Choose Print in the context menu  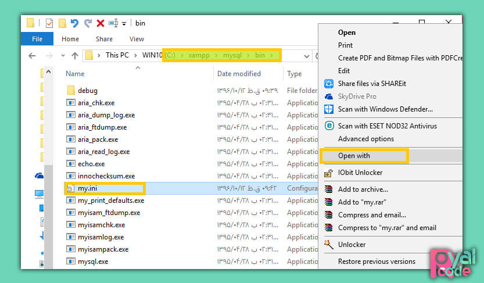(x=345, y=45)
